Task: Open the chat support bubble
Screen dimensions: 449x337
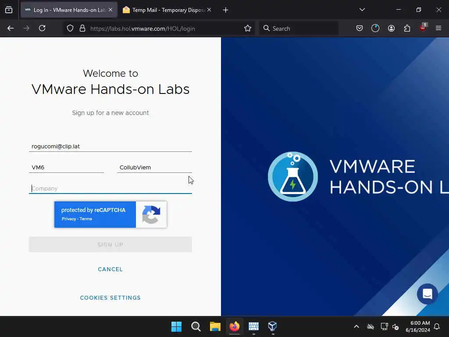Action: pos(427,294)
